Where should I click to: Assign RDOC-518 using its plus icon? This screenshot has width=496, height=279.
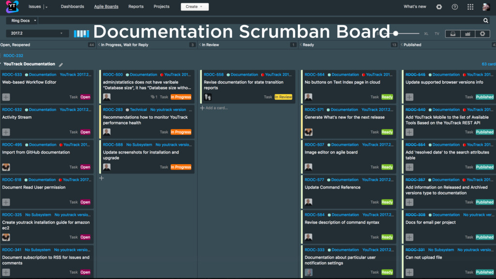(x=6, y=202)
